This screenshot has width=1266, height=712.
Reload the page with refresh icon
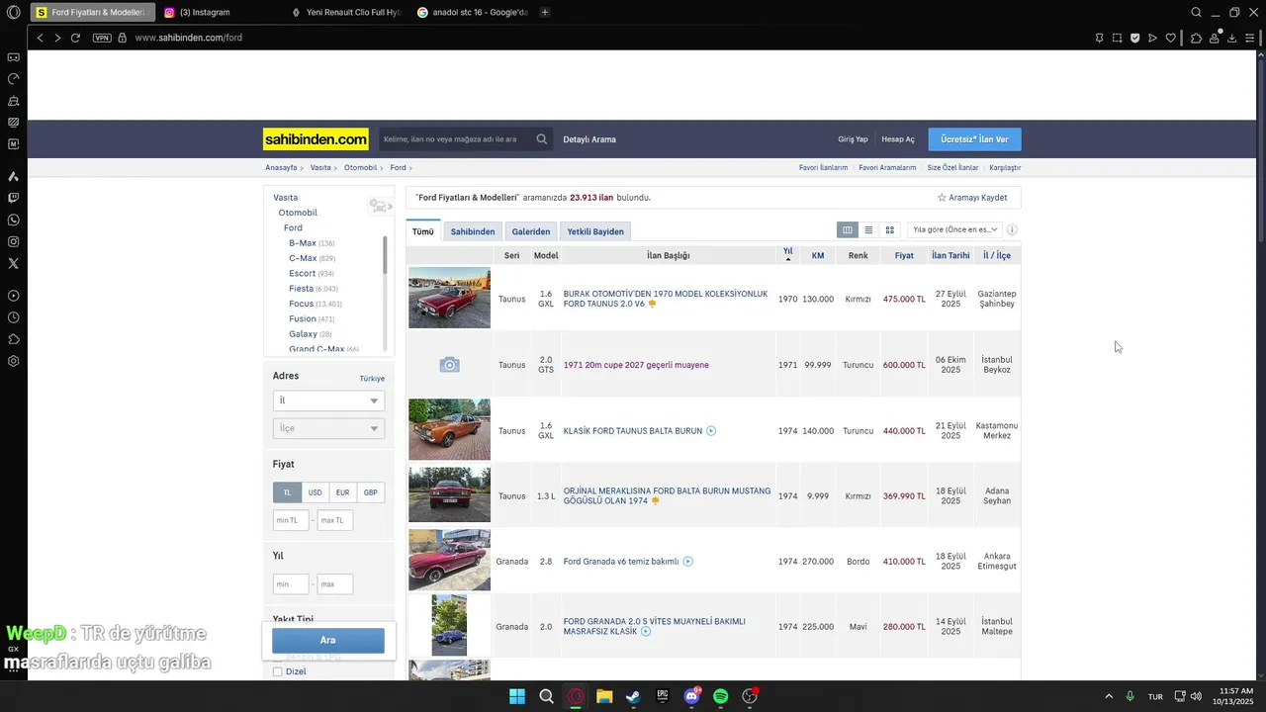[x=75, y=38]
